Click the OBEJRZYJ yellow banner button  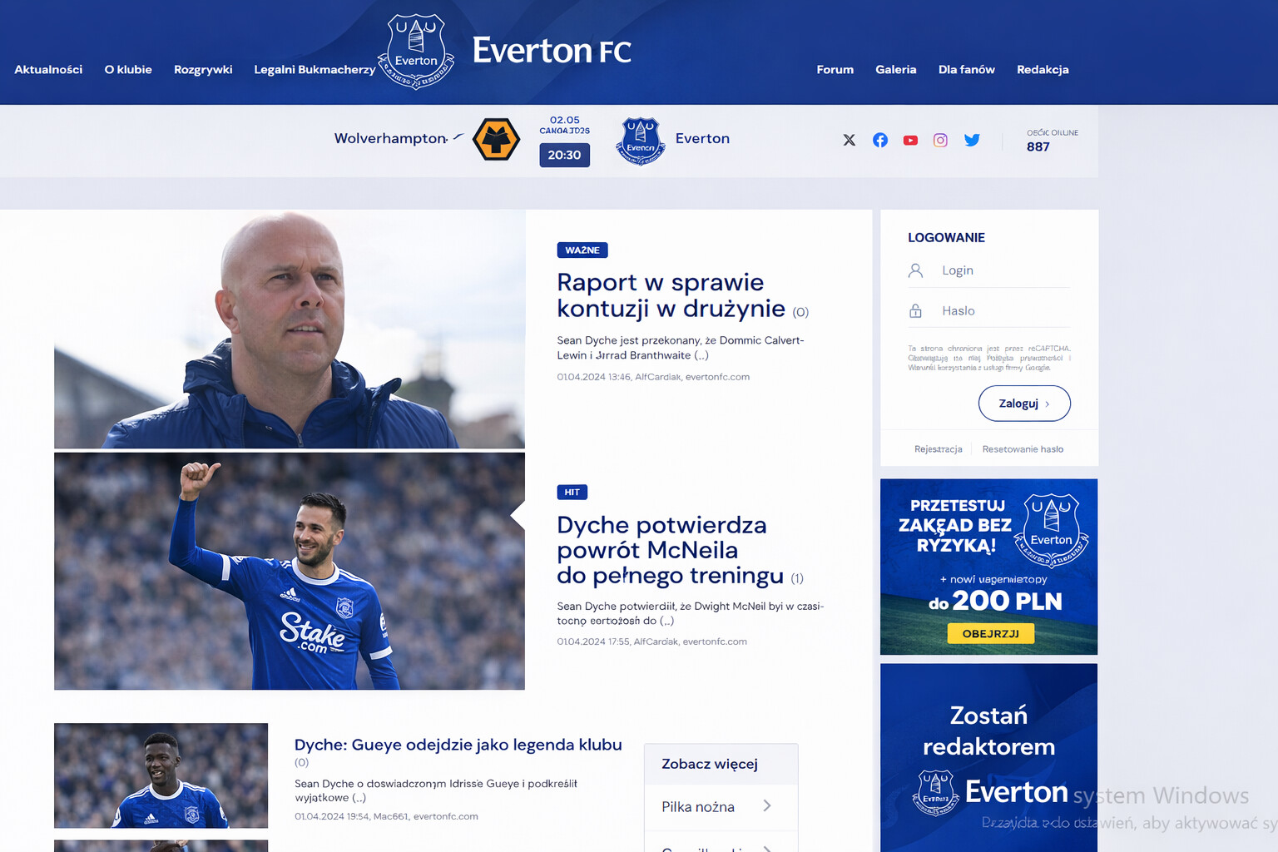click(991, 633)
